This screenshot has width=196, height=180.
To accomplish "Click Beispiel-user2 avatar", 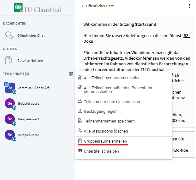I will [x=9, y=119].
